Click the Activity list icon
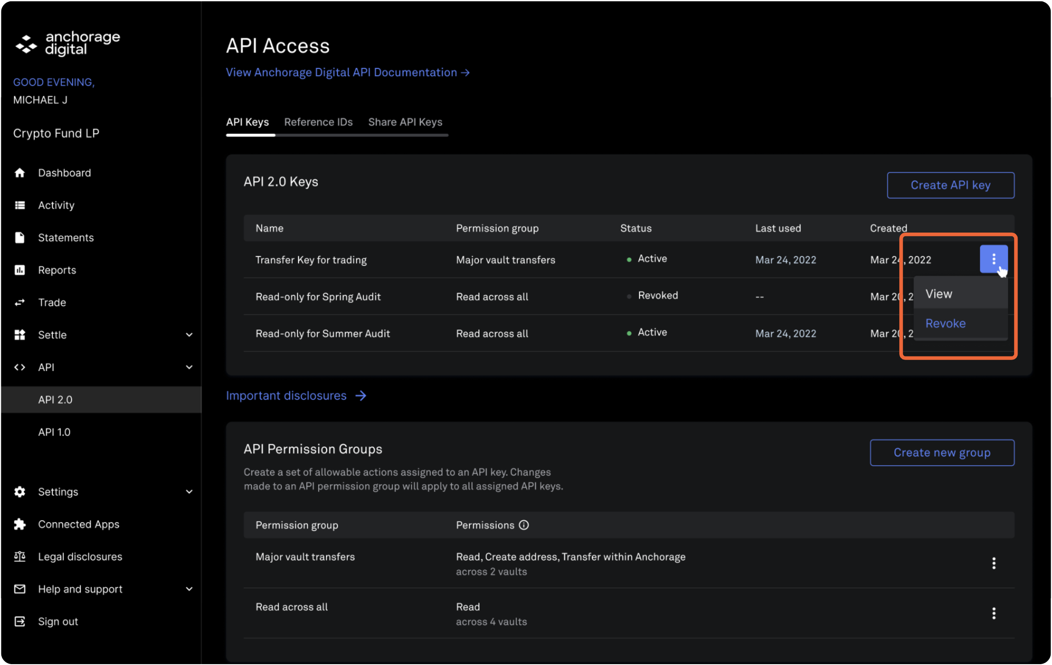 [x=20, y=205]
